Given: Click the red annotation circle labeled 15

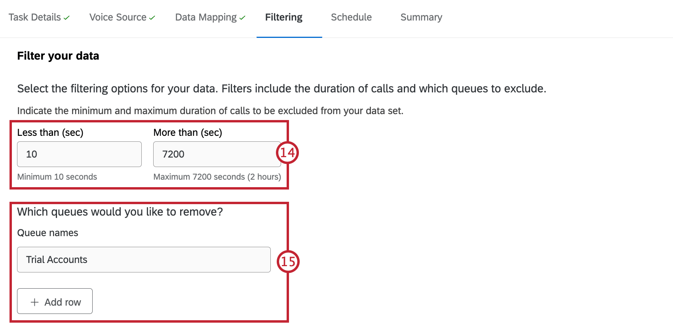Looking at the screenshot, I should 289,261.
